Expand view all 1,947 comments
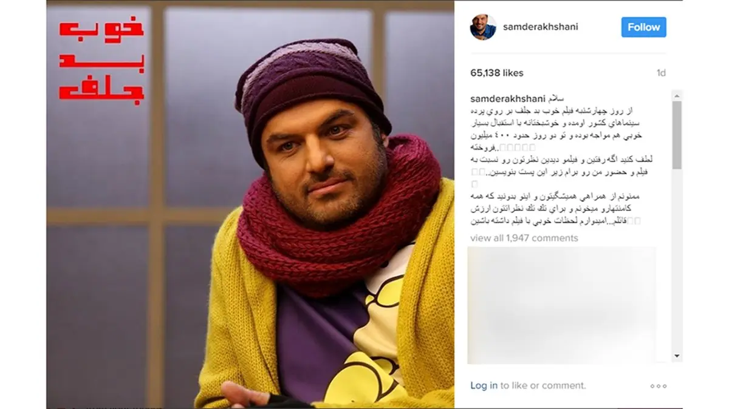729x409 pixels. click(x=524, y=238)
